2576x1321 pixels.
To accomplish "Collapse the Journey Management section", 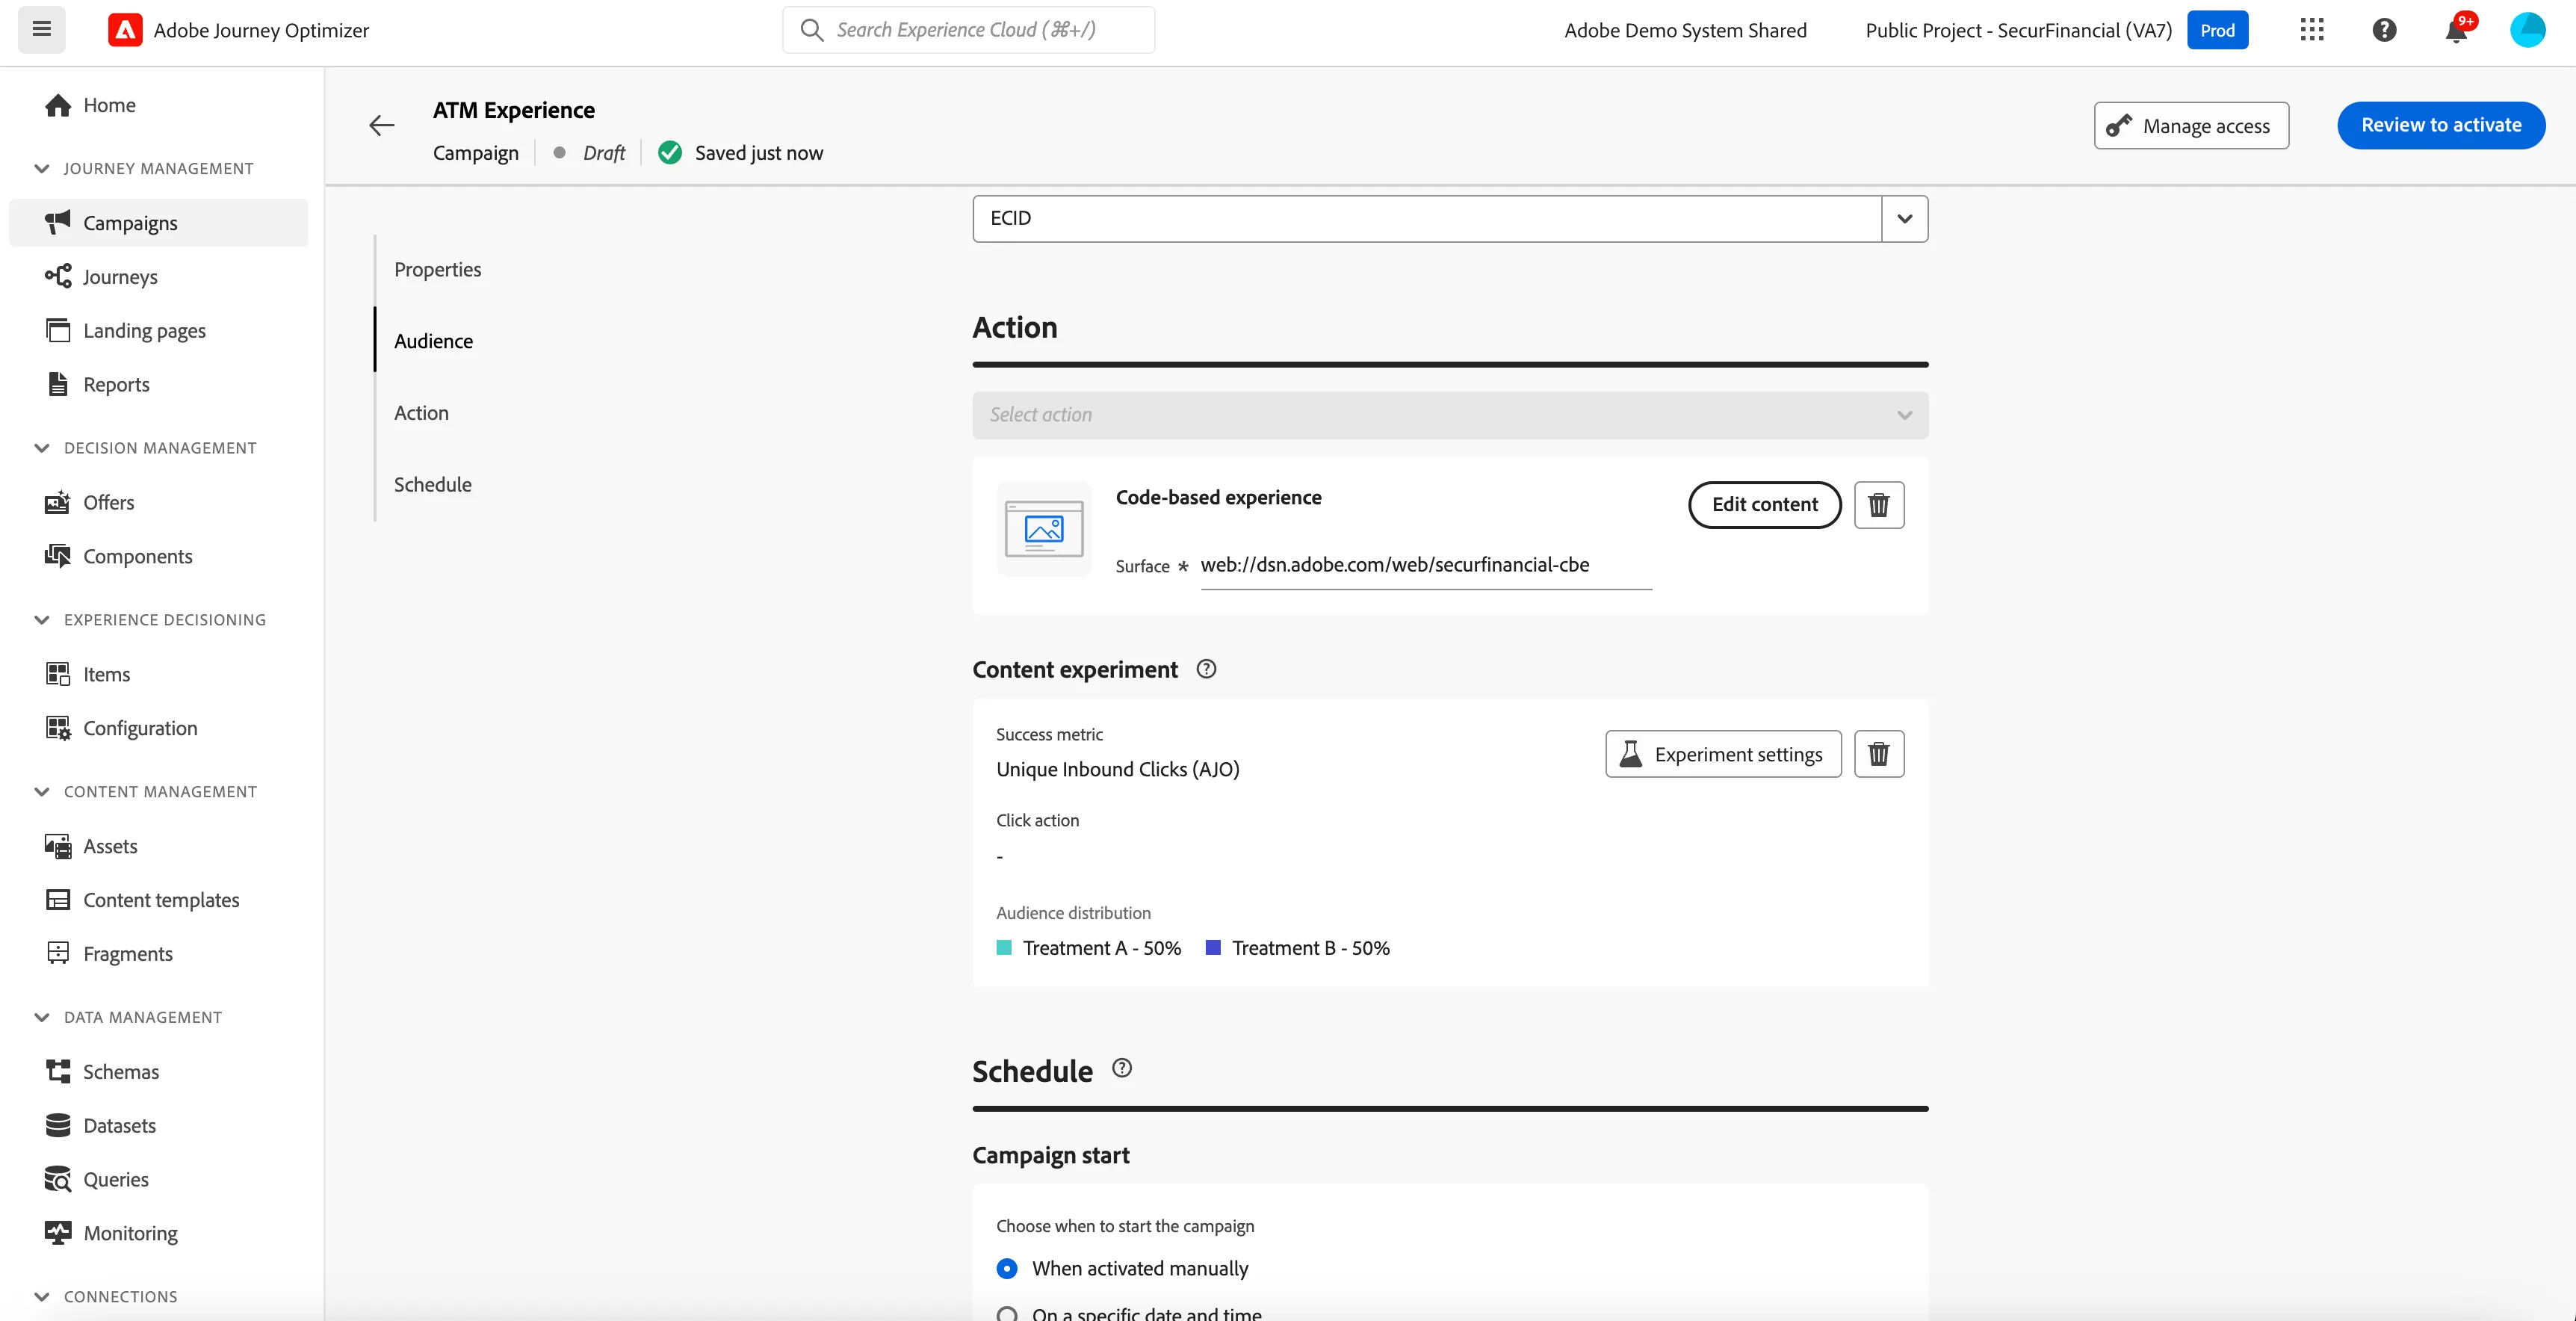I will coord(41,169).
